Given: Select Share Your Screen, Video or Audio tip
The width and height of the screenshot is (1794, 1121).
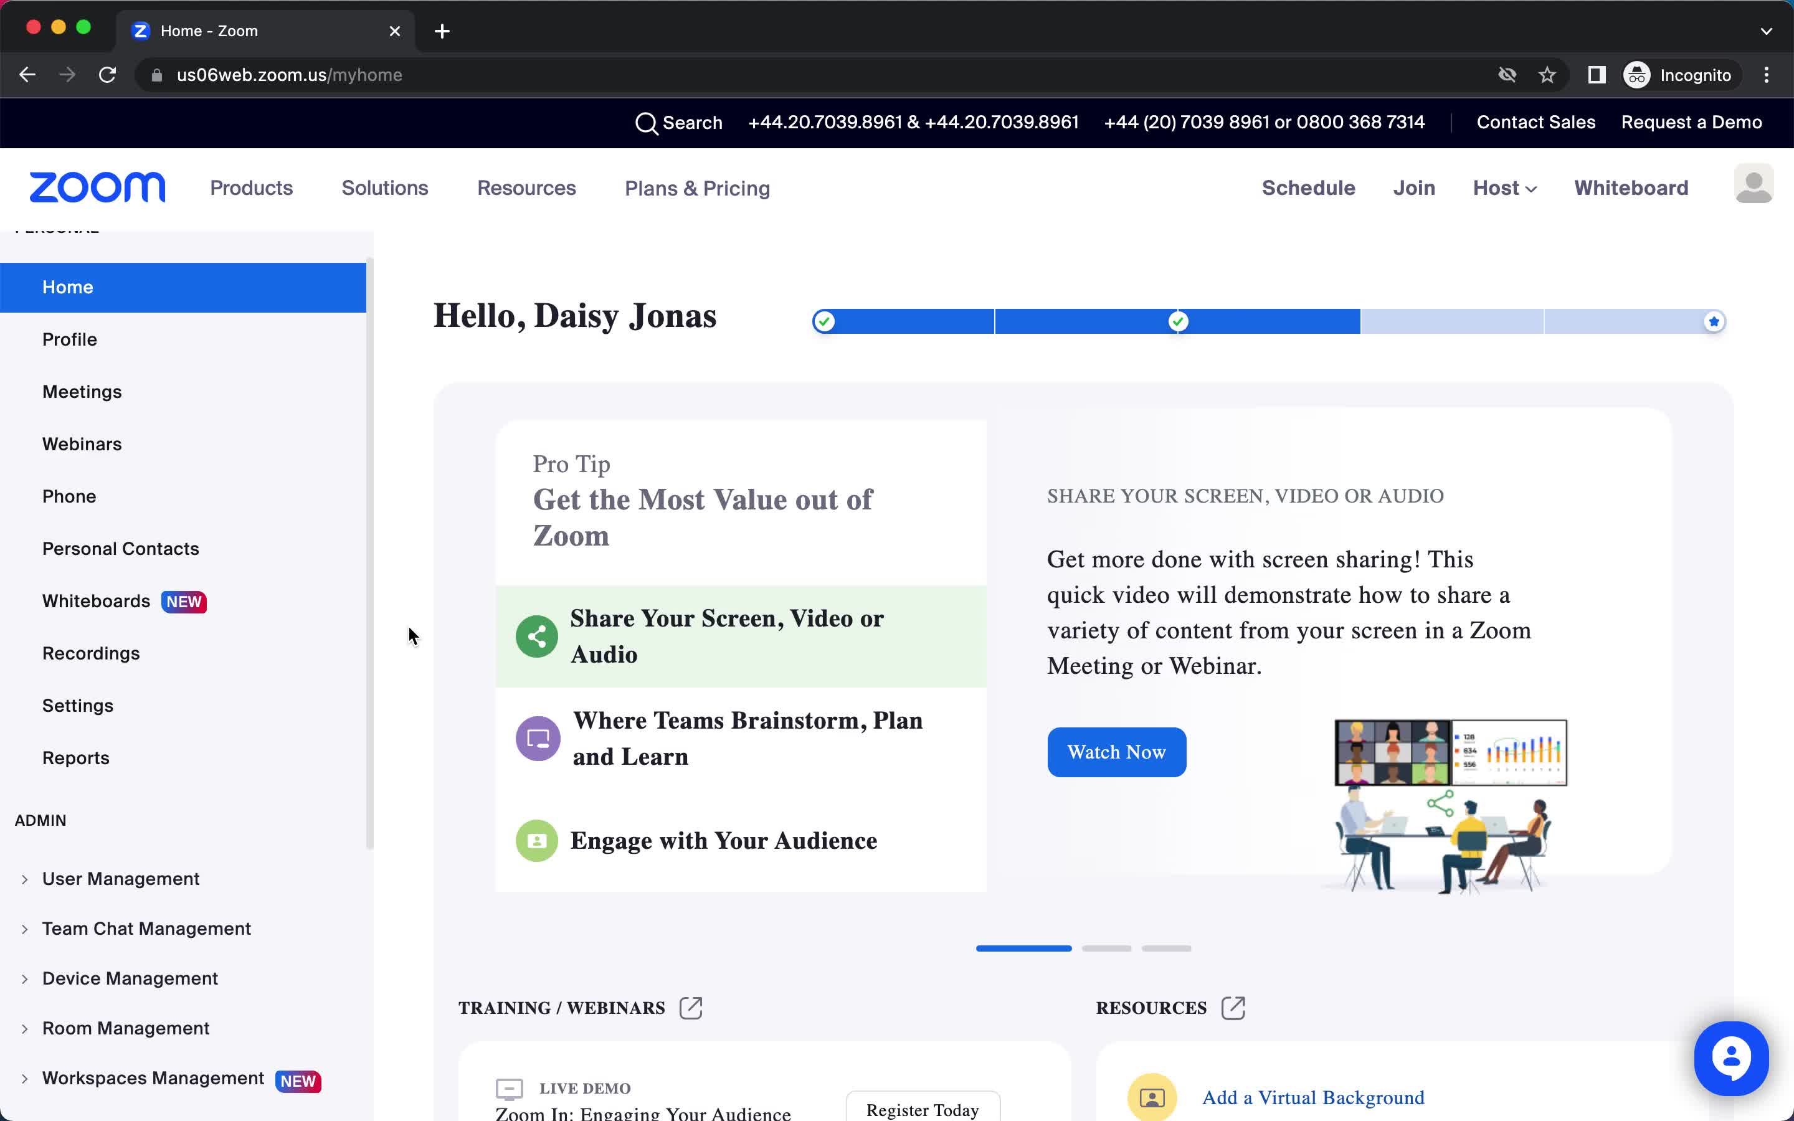Looking at the screenshot, I should coord(741,636).
